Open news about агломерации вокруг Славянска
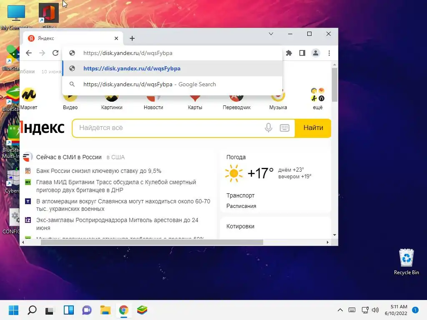The width and height of the screenshot is (427, 320). pos(123,205)
